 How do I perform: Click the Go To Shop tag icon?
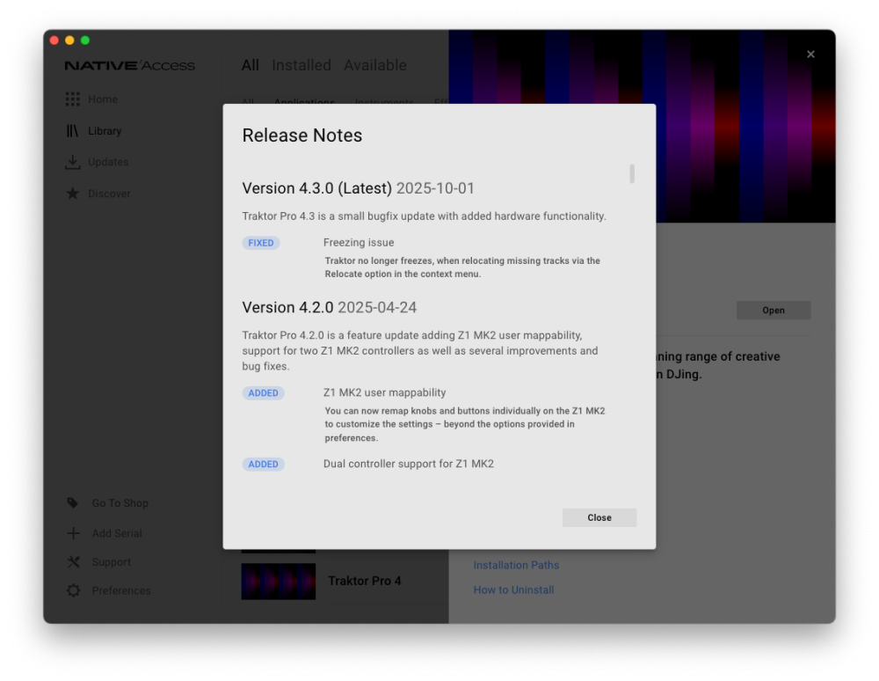point(73,502)
